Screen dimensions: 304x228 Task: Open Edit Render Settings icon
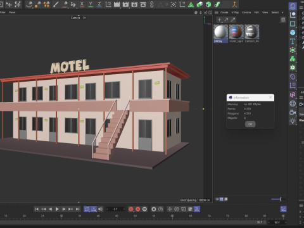coord(134,4)
